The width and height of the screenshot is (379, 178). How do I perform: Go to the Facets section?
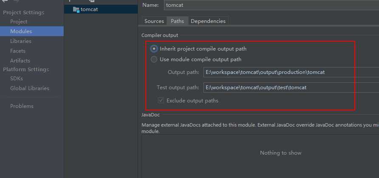click(x=18, y=51)
